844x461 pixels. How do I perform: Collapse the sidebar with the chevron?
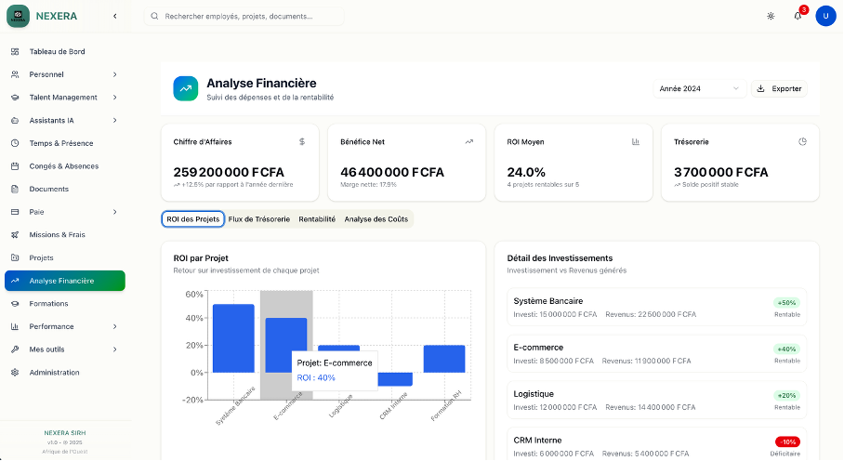114,16
